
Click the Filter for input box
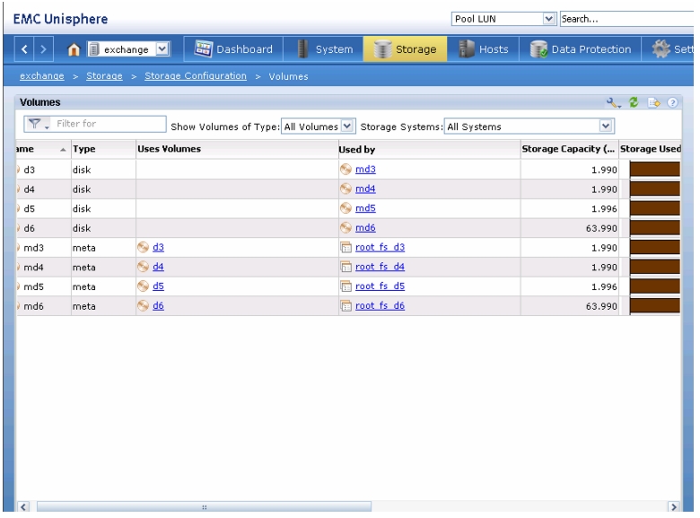tap(109, 124)
